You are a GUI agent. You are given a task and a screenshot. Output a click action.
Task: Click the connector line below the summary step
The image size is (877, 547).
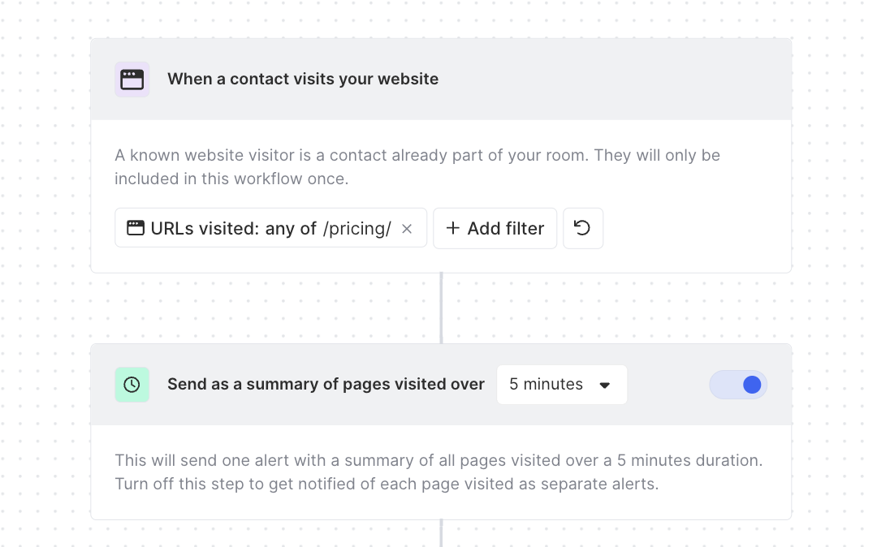(441, 533)
